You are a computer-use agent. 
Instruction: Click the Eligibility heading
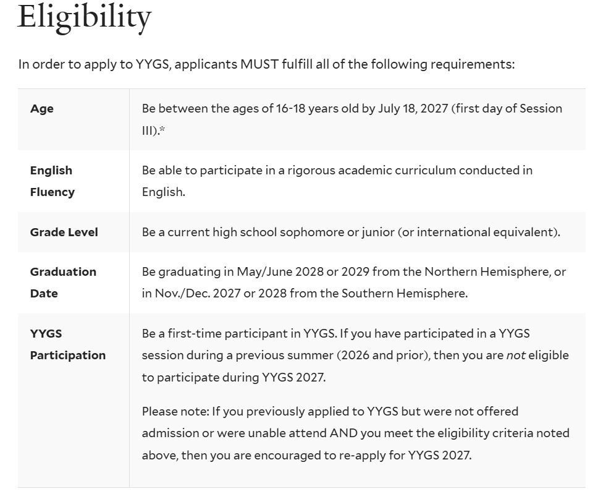[x=85, y=18]
